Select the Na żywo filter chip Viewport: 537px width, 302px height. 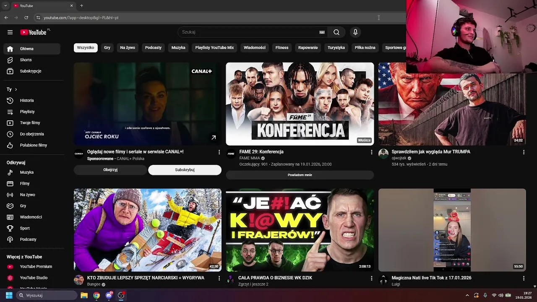tap(128, 48)
